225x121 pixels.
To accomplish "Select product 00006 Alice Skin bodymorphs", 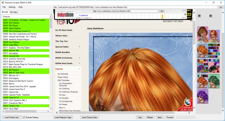I will (x=26, y=34).
